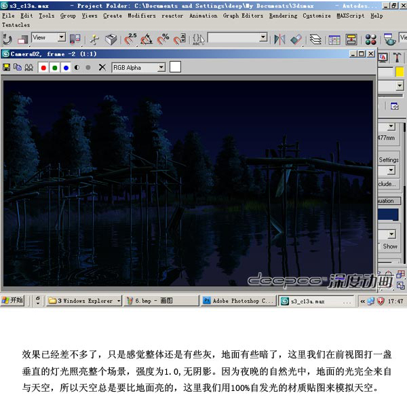Open the Utilities hammer tab
This screenshot has height=410, width=407.
coord(397,58)
